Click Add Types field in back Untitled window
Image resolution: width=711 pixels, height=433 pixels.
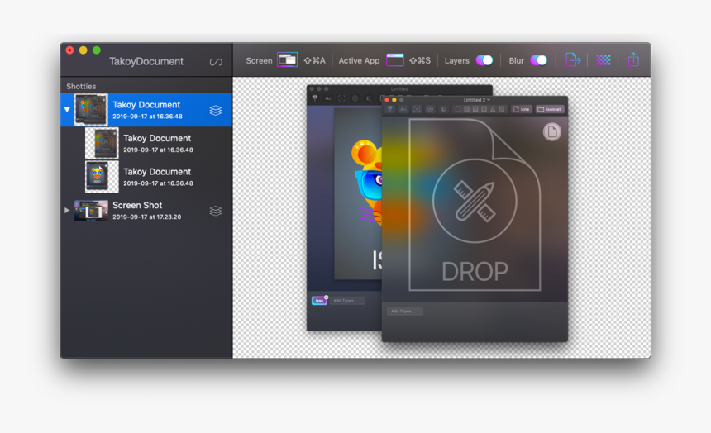pos(346,301)
